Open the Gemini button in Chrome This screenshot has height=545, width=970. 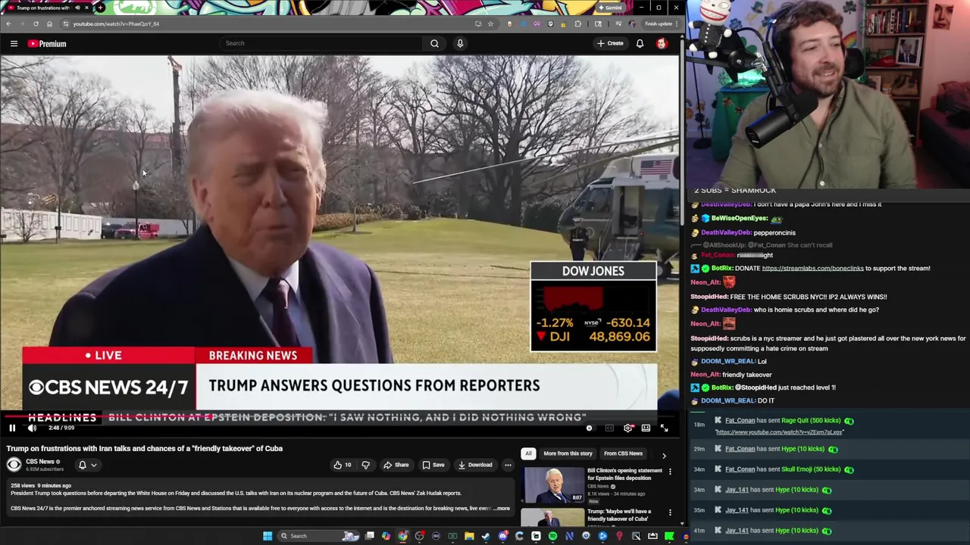click(610, 8)
